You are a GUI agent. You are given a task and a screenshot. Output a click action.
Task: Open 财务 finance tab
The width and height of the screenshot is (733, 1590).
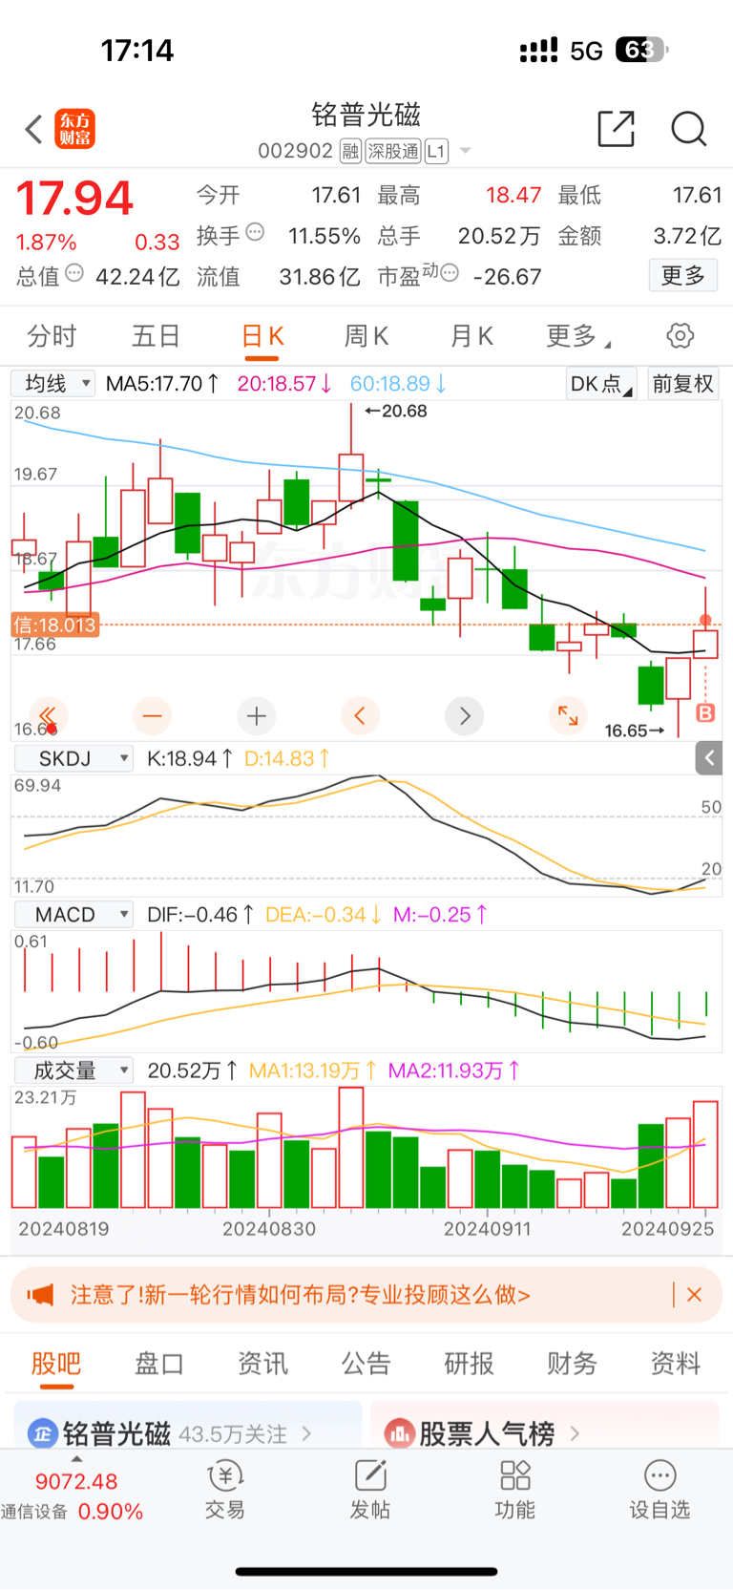pos(573,1364)
